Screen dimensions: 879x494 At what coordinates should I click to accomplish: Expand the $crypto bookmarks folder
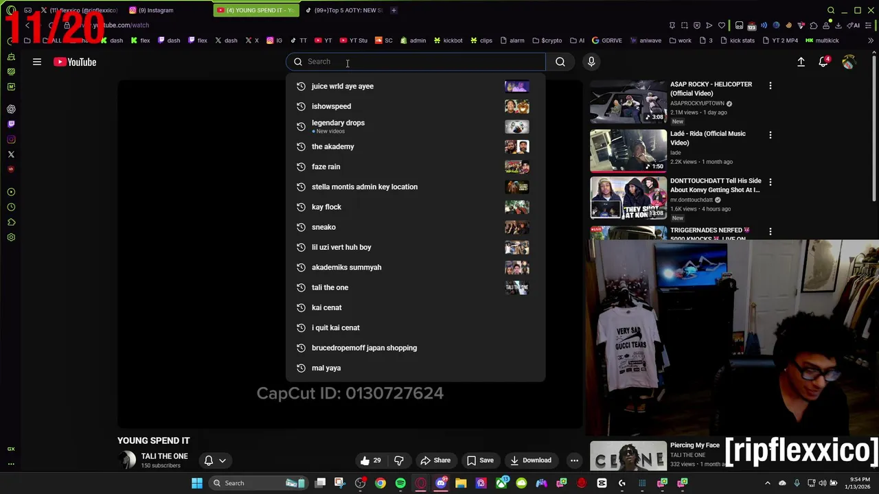(547, 40)
